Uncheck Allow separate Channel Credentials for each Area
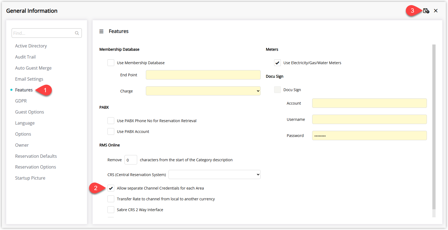 (111, 188)
